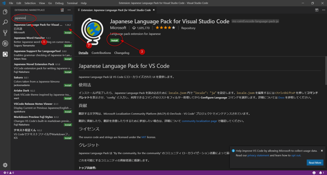Open the Debug menu
Viewport: 327px width, 175px height.
pos(59,3)
